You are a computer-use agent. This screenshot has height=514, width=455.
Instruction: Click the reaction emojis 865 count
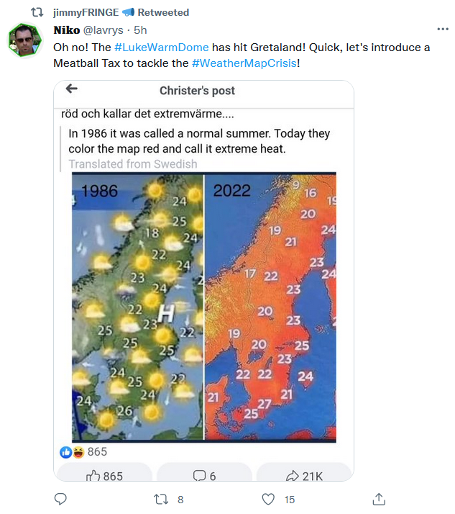click(83, 451)
